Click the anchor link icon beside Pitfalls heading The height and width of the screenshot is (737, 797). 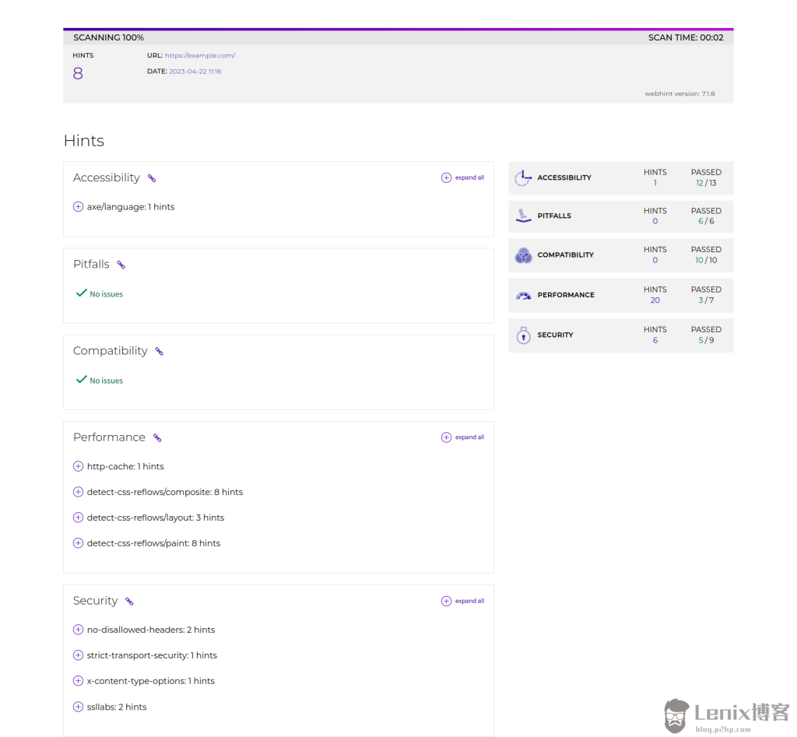(x=121, y=265)
